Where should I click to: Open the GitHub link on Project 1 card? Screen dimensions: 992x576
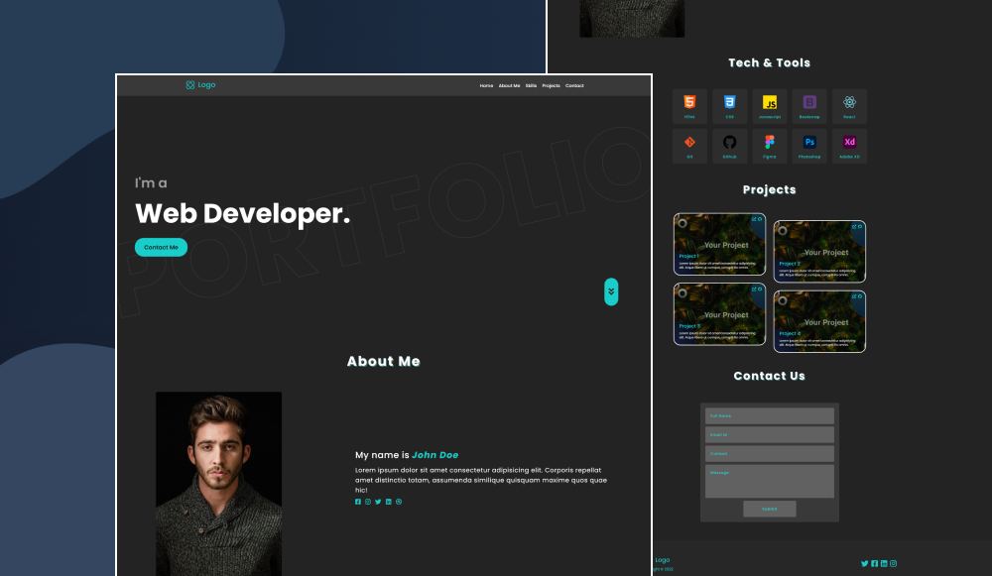[x=760, y=218]
